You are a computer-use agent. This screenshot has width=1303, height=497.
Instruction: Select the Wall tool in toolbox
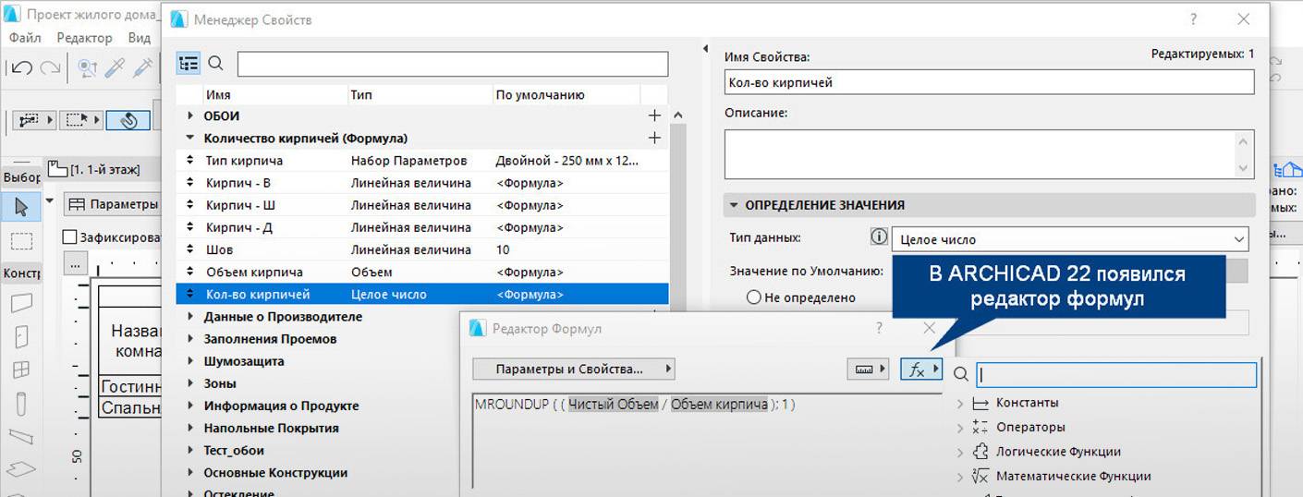tap(20, 303)
